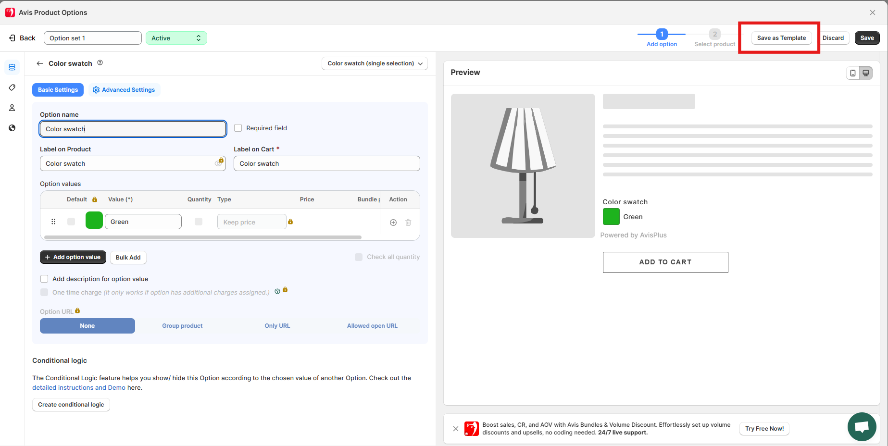Click the green color swatch for Green value

coord(94,221)
